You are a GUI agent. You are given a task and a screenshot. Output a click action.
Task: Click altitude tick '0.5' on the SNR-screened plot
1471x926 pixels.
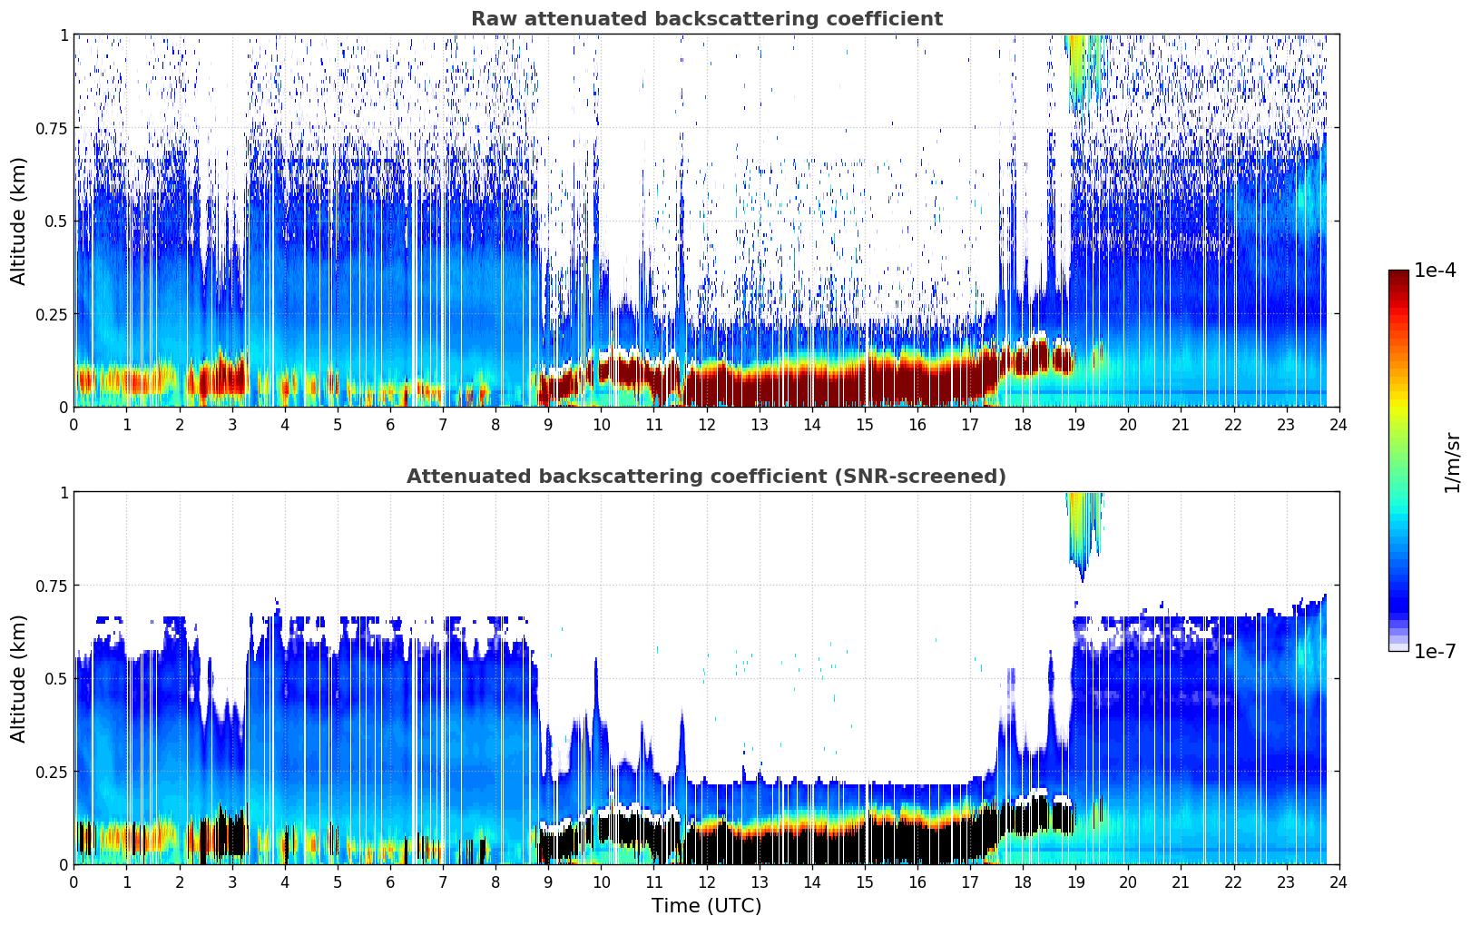tap(56, 678)
